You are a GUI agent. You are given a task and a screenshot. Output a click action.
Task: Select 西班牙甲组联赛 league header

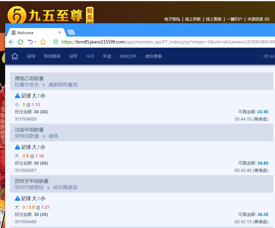[x=32, y=181]
